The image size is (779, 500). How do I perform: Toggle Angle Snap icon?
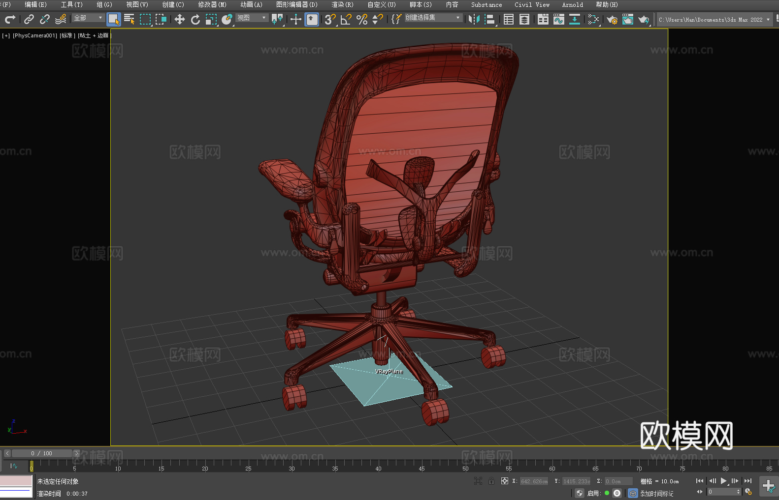click(x=346, y=19)
